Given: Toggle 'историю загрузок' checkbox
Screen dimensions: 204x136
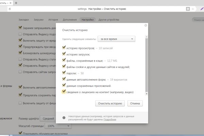Looking at the screenshot, I should click(x=64, y=54).
